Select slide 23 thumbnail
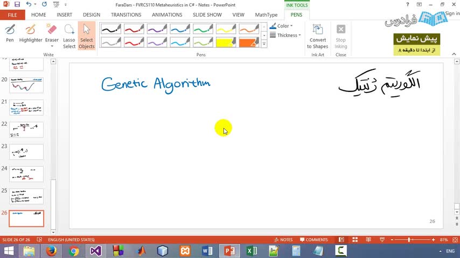The height and width of the screenshot is (258, 460). [26, 152]
